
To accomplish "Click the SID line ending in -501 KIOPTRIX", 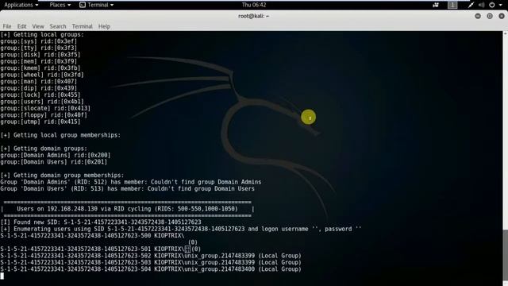I will tap(101, 249).
